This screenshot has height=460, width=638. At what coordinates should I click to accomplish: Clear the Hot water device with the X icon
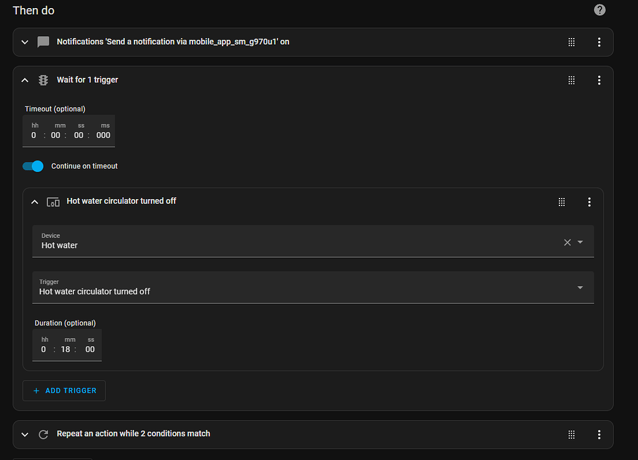[567, 242]
